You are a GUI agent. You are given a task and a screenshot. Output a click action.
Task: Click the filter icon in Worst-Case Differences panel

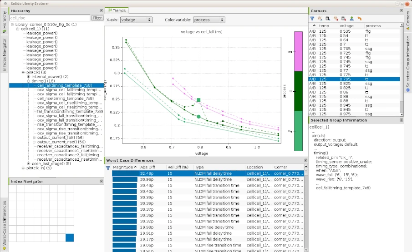(108, 168)
